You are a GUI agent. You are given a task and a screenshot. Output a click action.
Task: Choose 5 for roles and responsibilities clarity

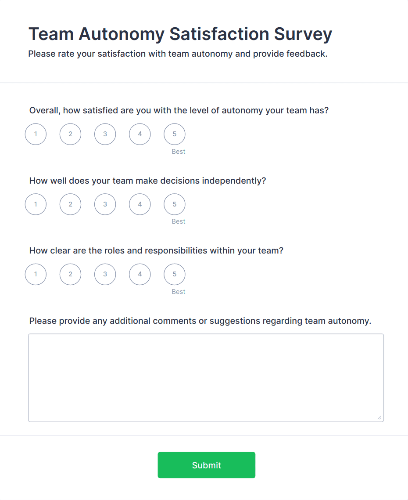coord(175,275)
